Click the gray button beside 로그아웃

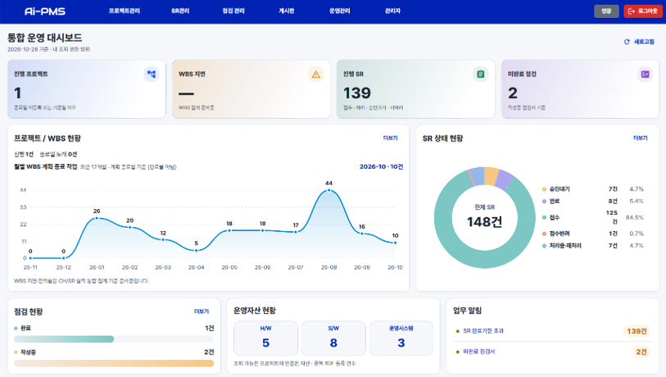click(606, 11)
